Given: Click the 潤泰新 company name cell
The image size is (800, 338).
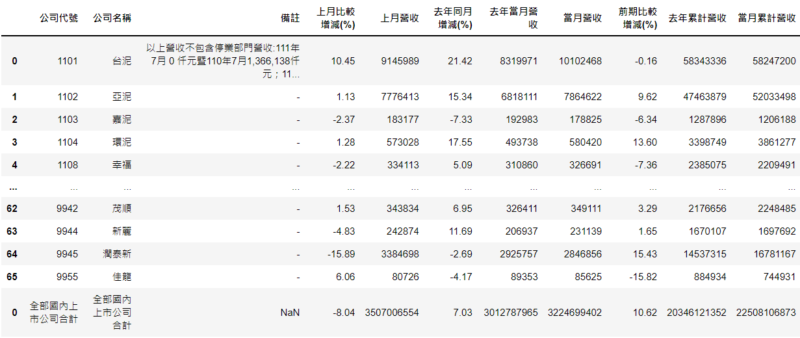Looking at the screenshot, I should pyautogui.click(x=116, y=254).
